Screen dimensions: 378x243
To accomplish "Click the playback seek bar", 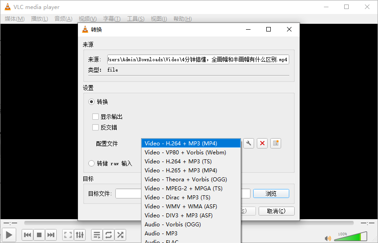I will pyautogui.click(x=189, y=223).
